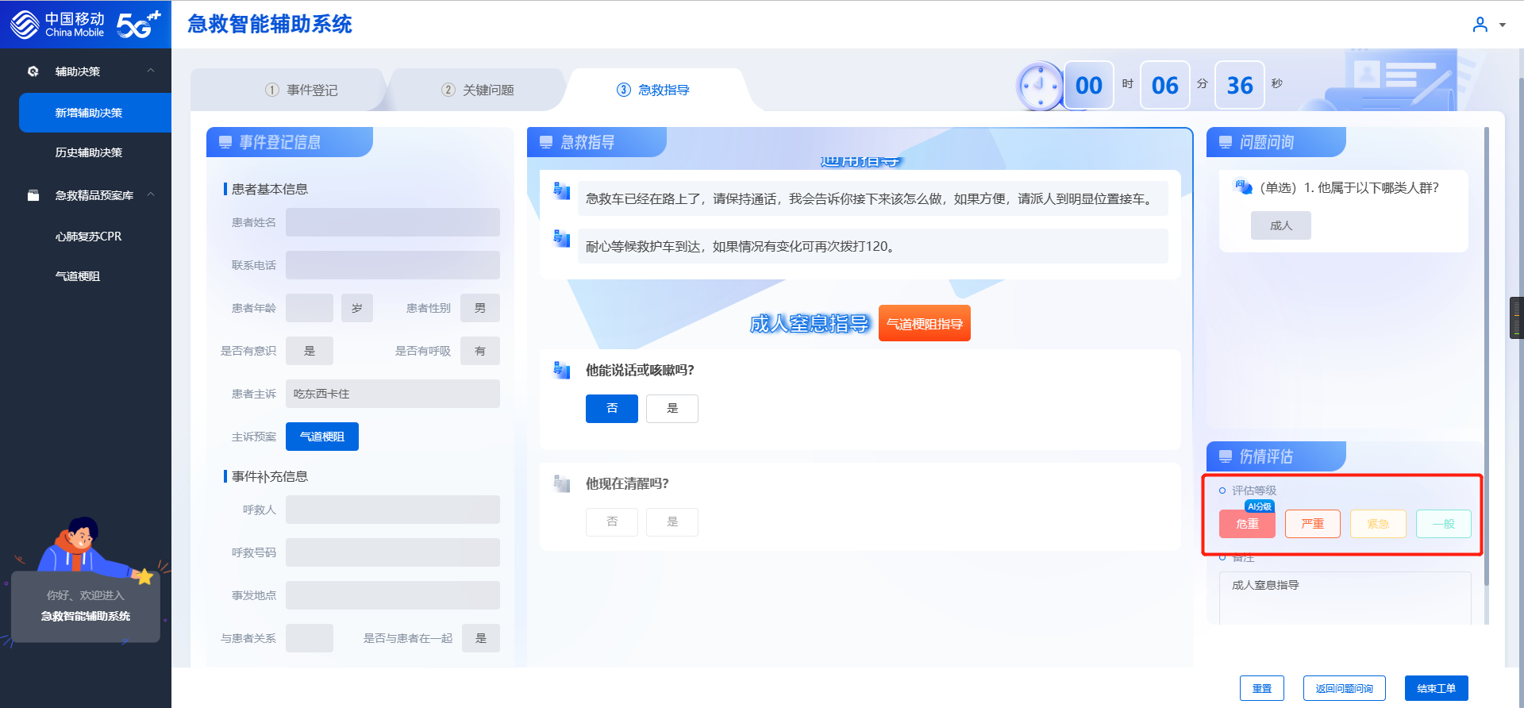Image resolution: width=1524 pixels, height=708 pixels.
Task: Click the 患者姓名 input field
Action: click(x=393, y=222)
